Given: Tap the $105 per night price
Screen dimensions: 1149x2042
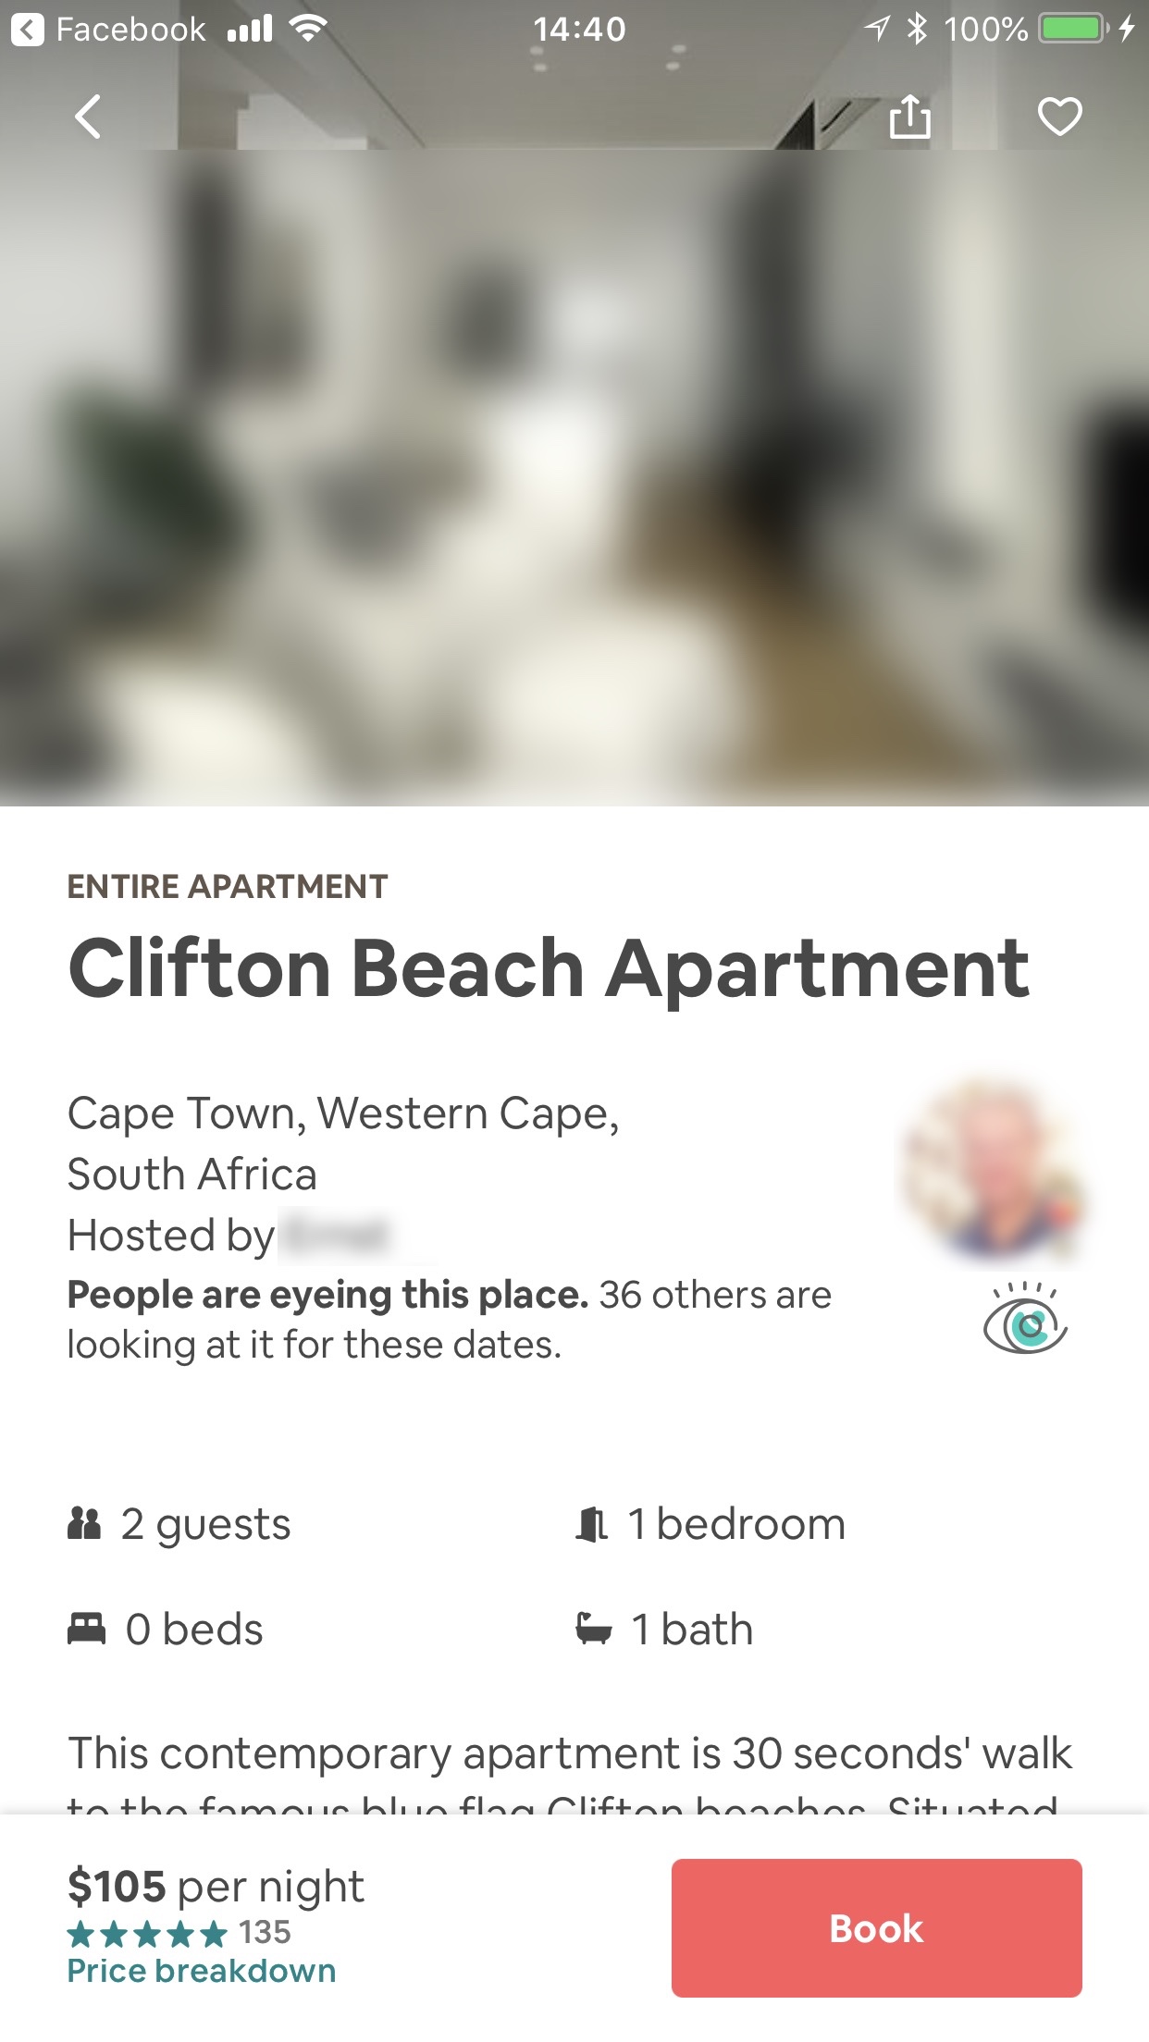Looking at the screenshot, I should pos(216,1887).
